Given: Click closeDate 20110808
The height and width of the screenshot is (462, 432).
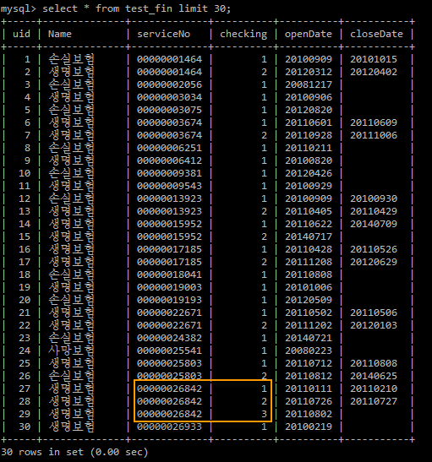Looking at the screenshot, I should [x=374, y=363].
